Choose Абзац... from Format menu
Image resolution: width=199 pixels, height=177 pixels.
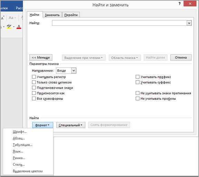28,138
